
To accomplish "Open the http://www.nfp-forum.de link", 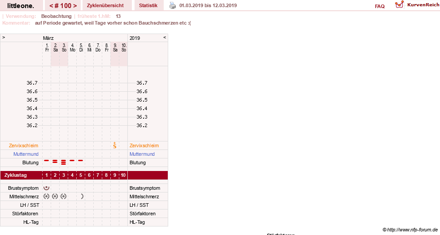I will [x=413, y=230].
